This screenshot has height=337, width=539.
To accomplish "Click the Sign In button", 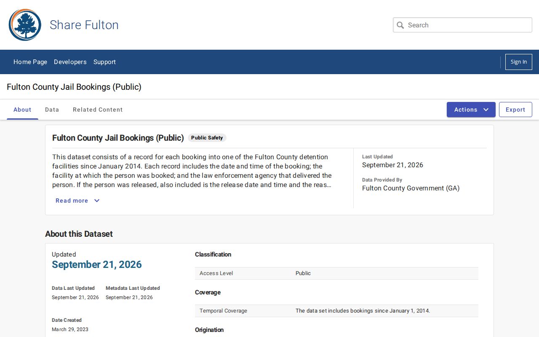I will [x=519, y=62].
